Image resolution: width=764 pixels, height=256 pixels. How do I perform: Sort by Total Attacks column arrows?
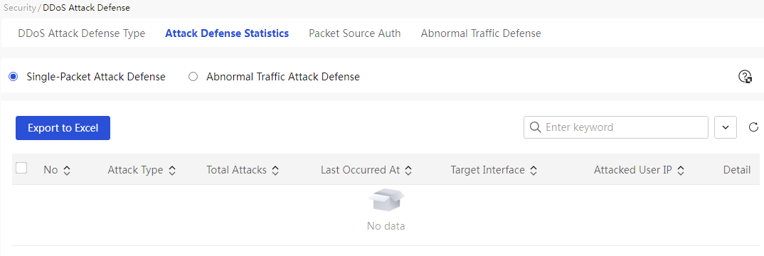(x=275, y=171)
